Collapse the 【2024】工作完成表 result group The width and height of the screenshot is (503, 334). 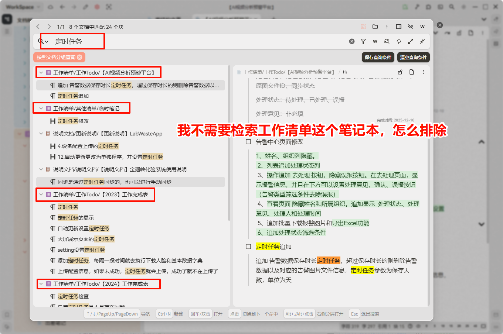(x=41, y=284)
